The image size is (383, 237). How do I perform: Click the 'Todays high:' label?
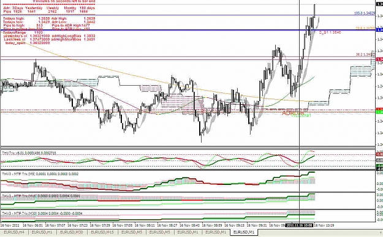(13, 18)
